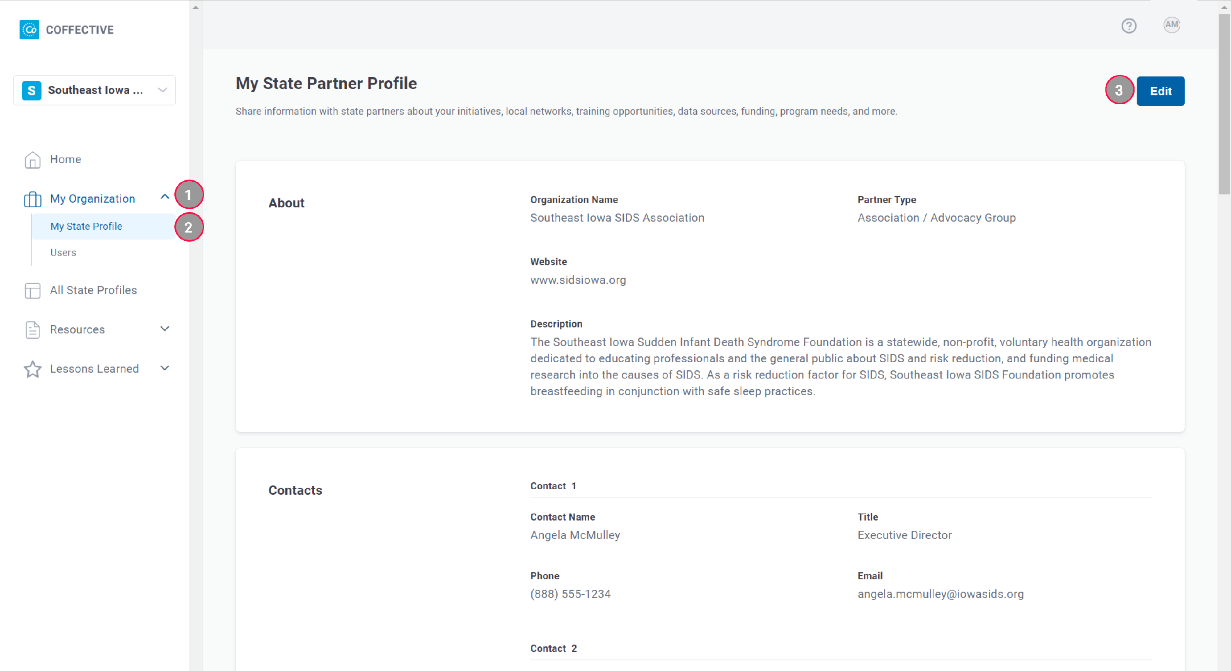This screenshot has width=1231, height=671.
Task: Select My State Profile submenu item
Action: click(87, 226)
